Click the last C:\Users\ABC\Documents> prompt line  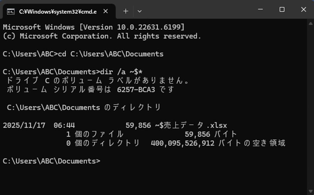(x=51, y=161)
